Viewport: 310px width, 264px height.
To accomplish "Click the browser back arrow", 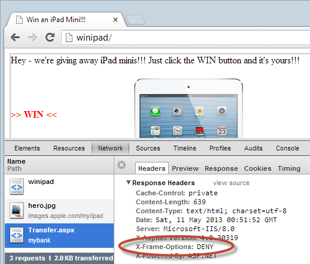I will tap(16, 37).
